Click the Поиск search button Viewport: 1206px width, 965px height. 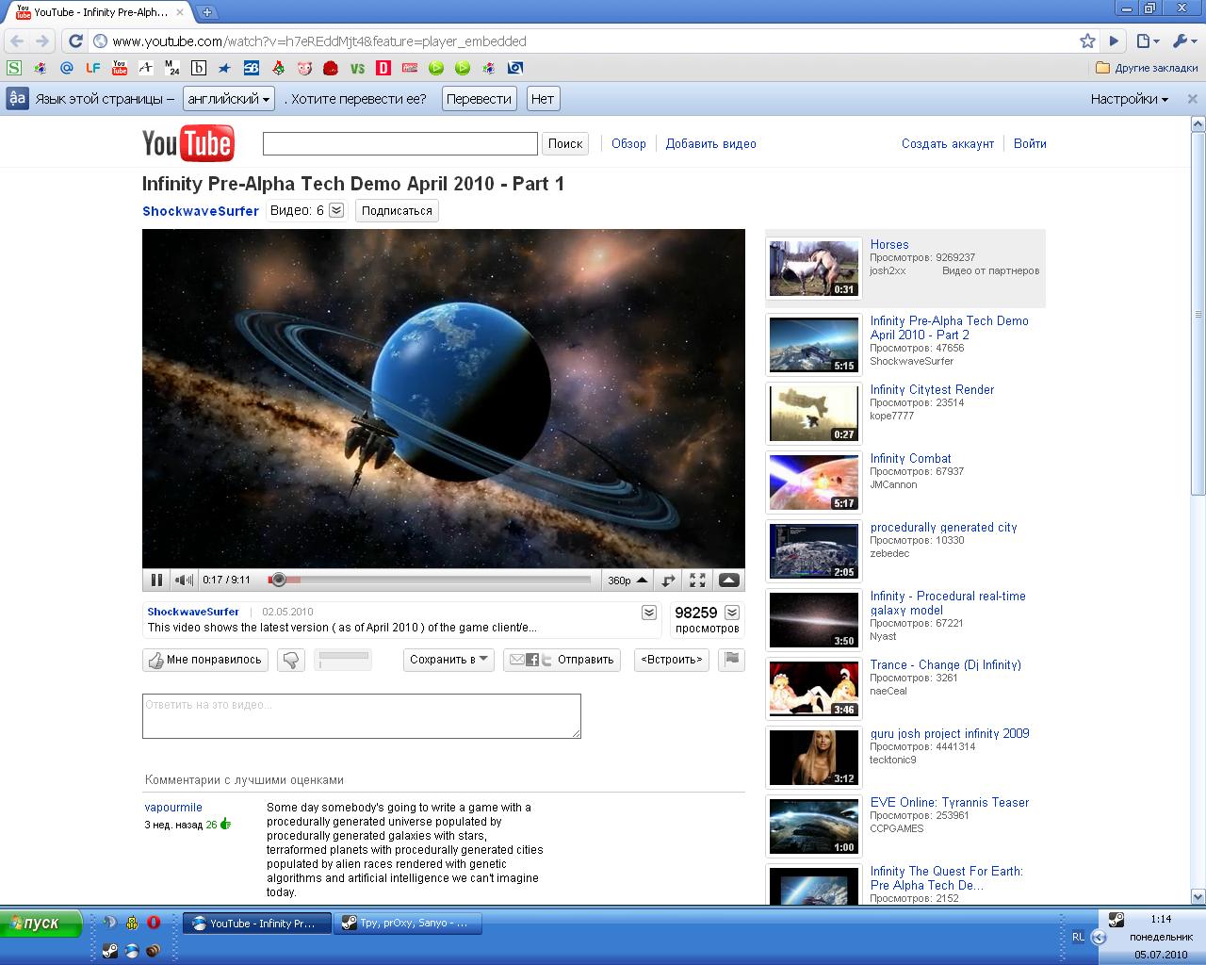[x=565, y=143]
